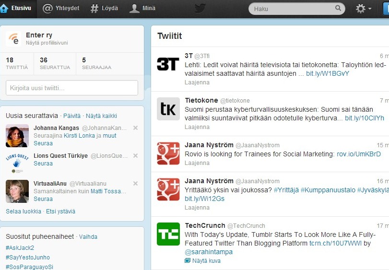Click the Tietokone tk avatar
The width and height of the screenshot is (389, 270).
pos(168,108)
